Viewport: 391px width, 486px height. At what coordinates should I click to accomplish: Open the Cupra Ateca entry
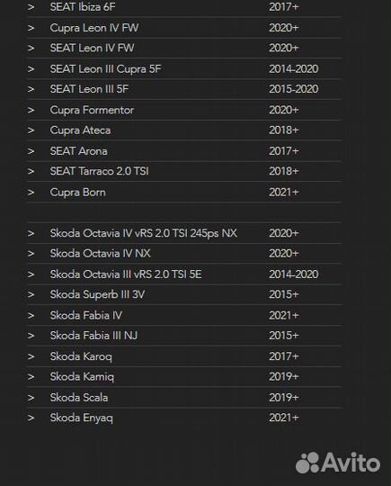coord(80,130)
